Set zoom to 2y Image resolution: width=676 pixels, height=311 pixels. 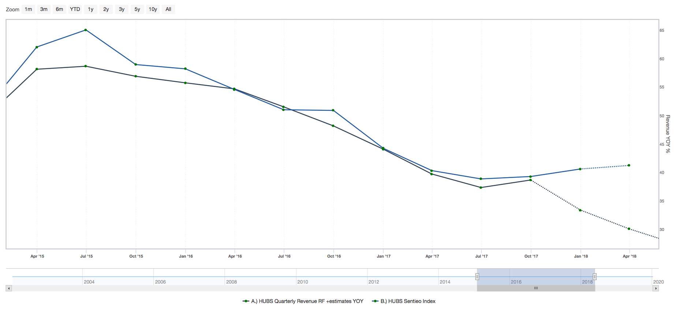(x=106, y=9)
